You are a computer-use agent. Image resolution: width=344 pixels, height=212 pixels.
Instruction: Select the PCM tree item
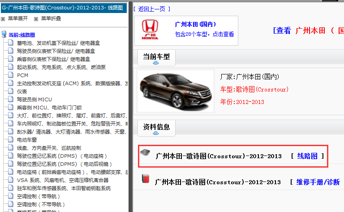pyautogui.click(x=22, y=75)
